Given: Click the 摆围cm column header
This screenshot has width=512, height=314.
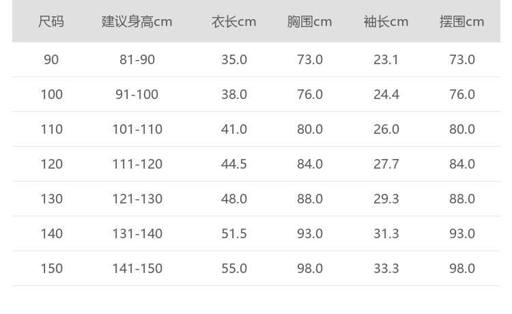Looking at the screenshot, I should (462, 22).
